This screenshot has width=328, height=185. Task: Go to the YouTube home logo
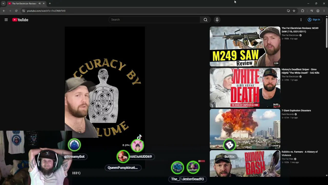pos(20,20)
